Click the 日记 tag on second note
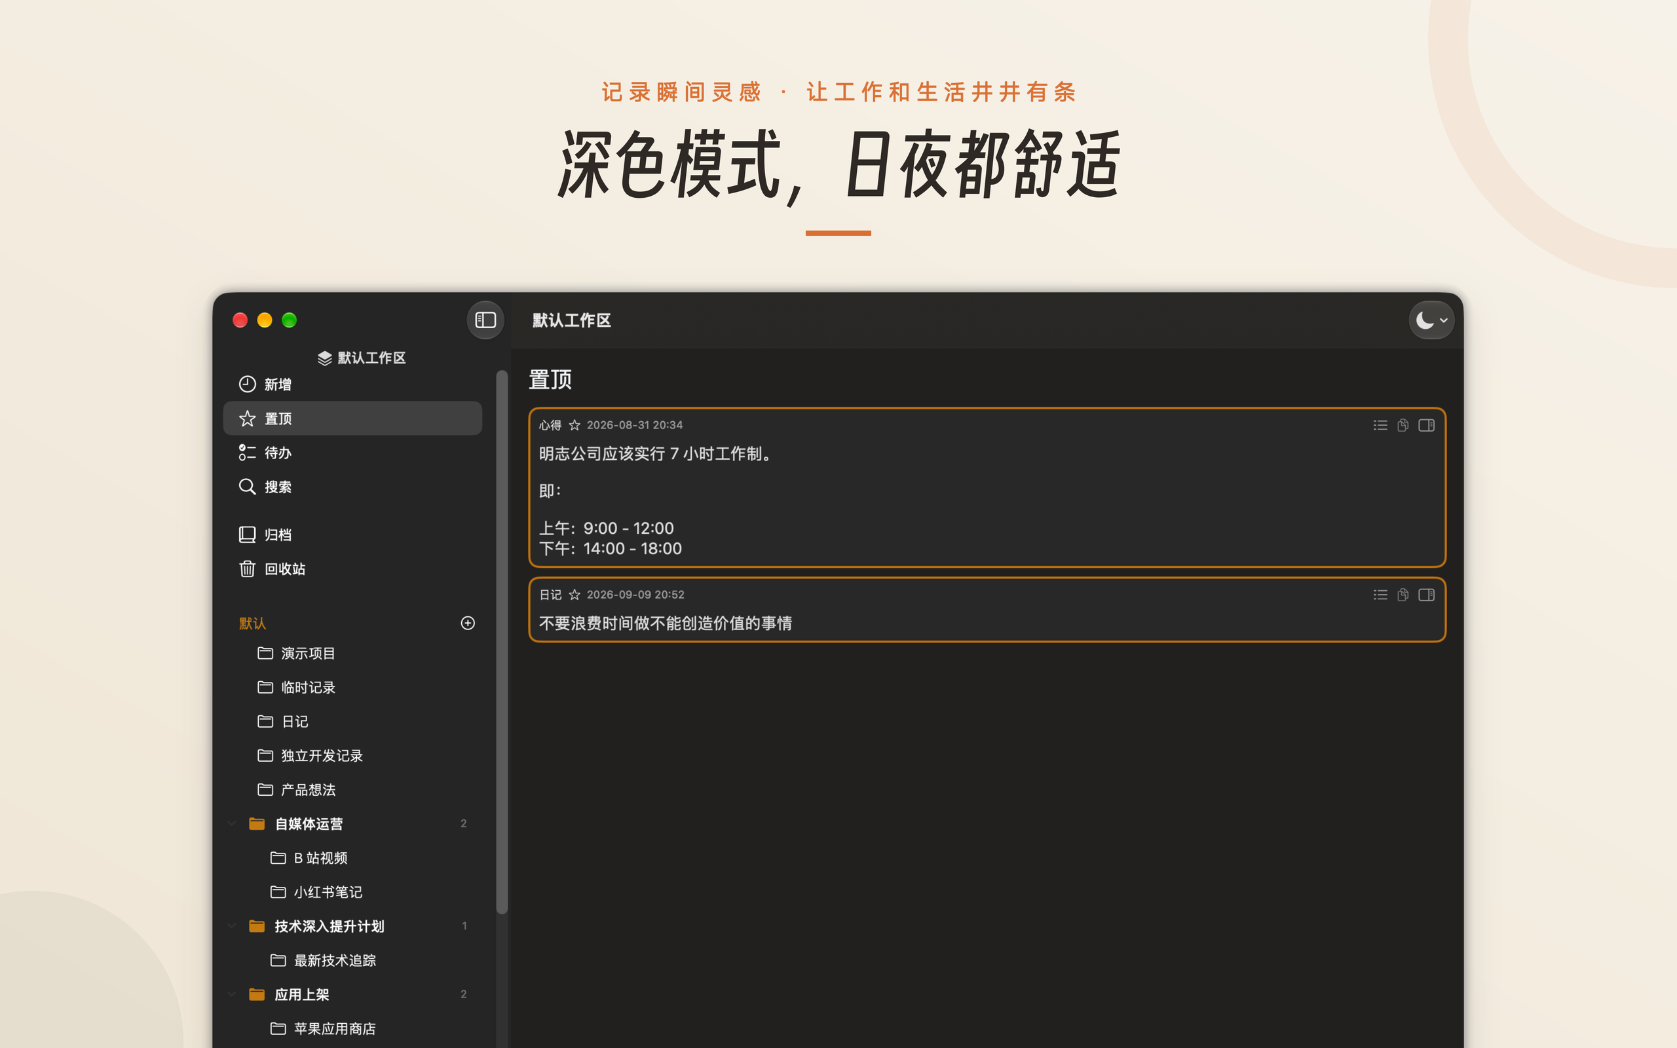This screenshot has height=1048, width=1677. click(550, 595)
